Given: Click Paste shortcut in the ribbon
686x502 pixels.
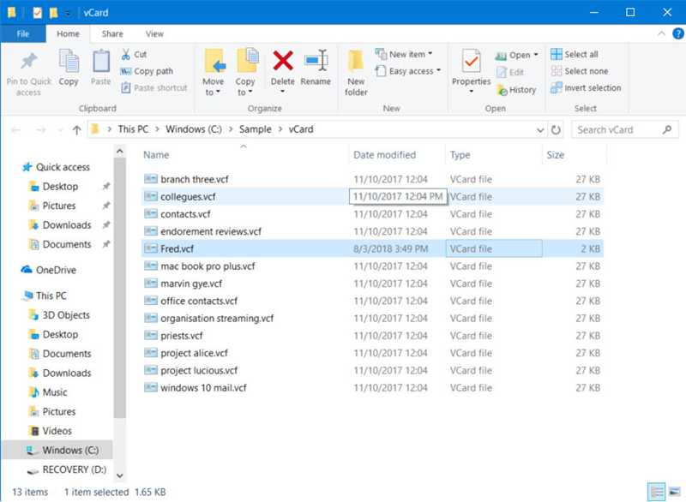Looking at the screenshot, I should [x=154, y=88].
